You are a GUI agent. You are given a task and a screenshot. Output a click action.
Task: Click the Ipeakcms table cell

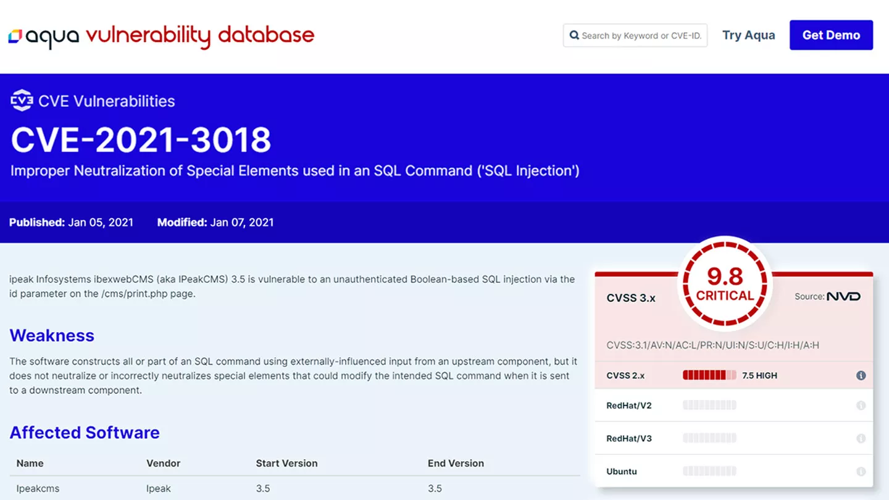pyautogui.click(x=38, y=488)
